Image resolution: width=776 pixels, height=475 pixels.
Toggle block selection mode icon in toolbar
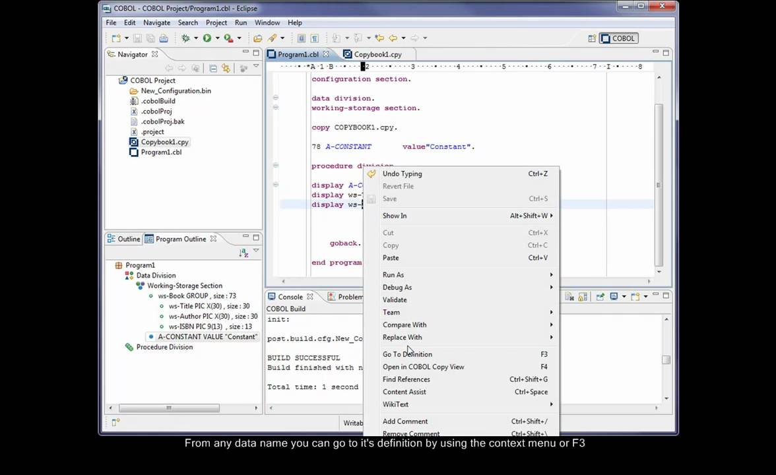(301, 38)
